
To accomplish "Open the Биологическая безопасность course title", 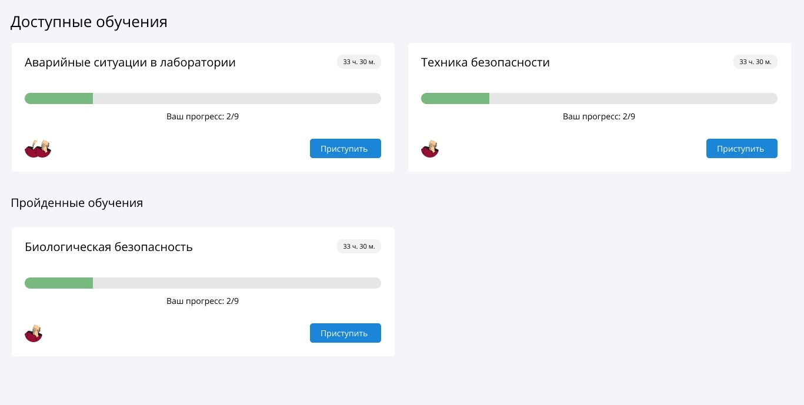I will point(109,247).
